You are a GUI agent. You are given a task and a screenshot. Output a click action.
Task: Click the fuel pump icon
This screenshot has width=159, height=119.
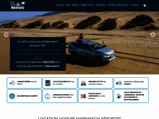[119, 96]
